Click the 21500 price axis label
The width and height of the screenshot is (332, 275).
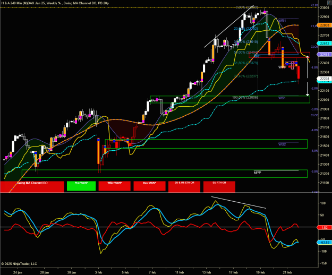pyautogui.click(x=325, y=146)
